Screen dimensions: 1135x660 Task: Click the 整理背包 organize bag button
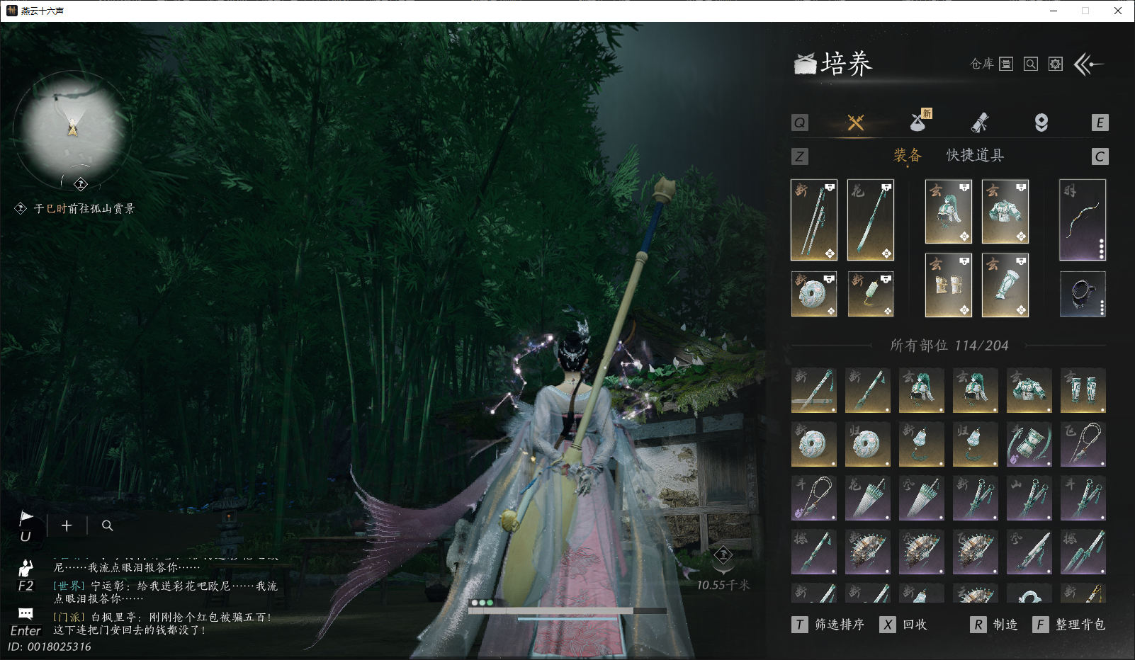1068,625
